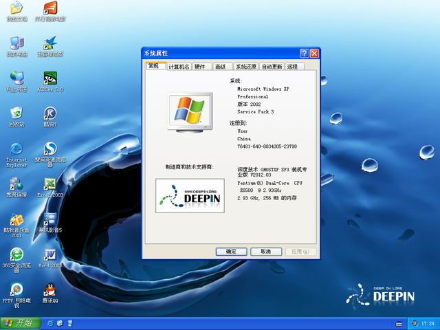
Task: Open the 搜狗高速浏览器 desktop icon
Action: tap(49, 149)
